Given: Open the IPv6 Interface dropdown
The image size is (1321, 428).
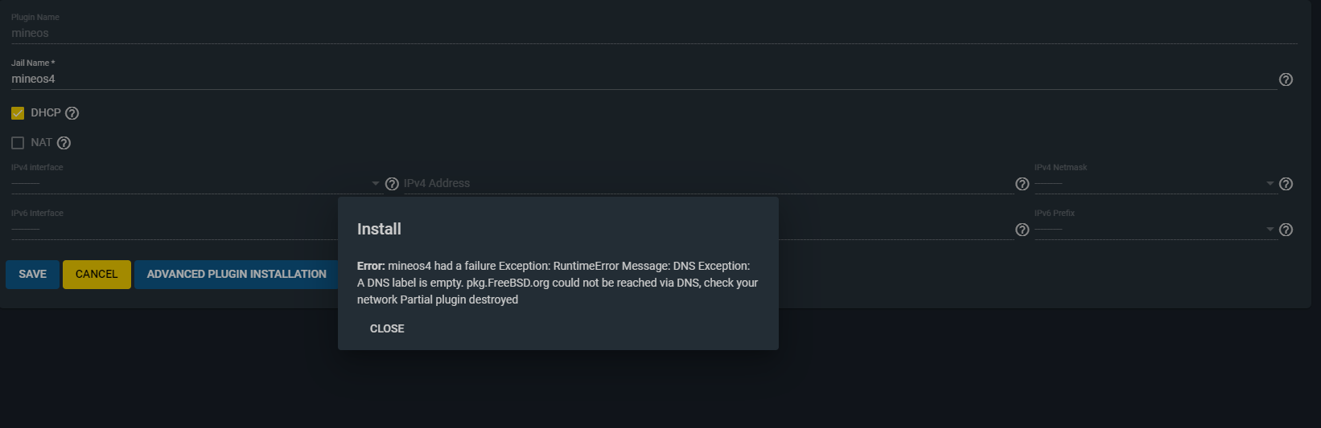Looking at the screenshot, I should [x=175, y=230].
